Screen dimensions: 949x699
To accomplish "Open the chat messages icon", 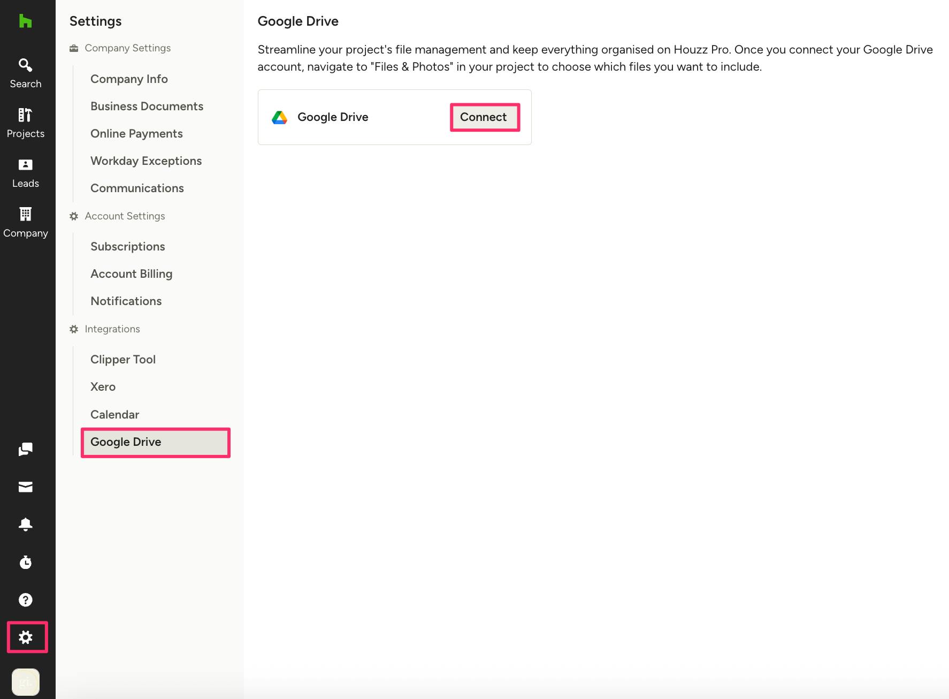I will pos(25,449).
